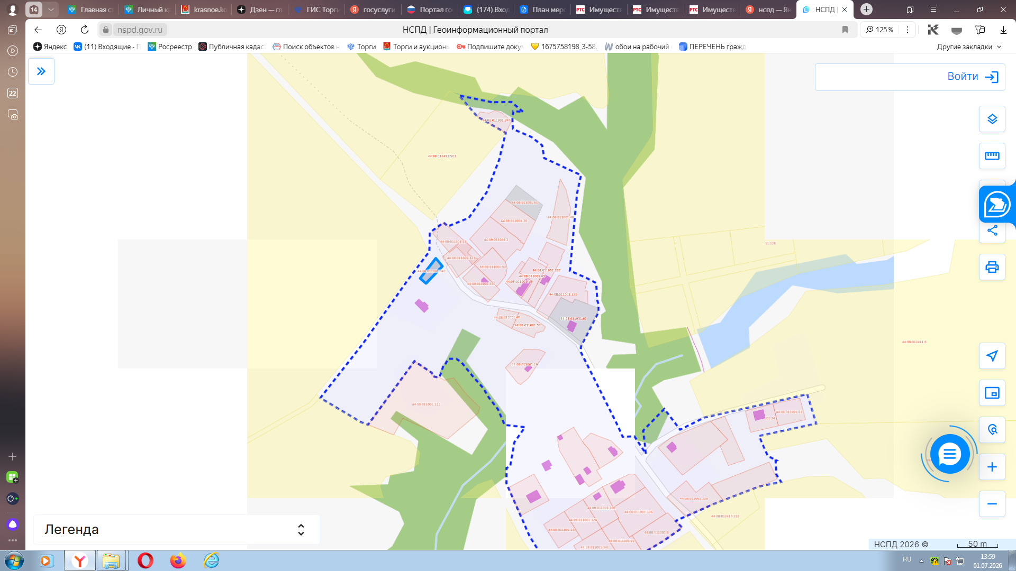
Task: Expand the left sidebar with double chevron
Action: [41, 71]
